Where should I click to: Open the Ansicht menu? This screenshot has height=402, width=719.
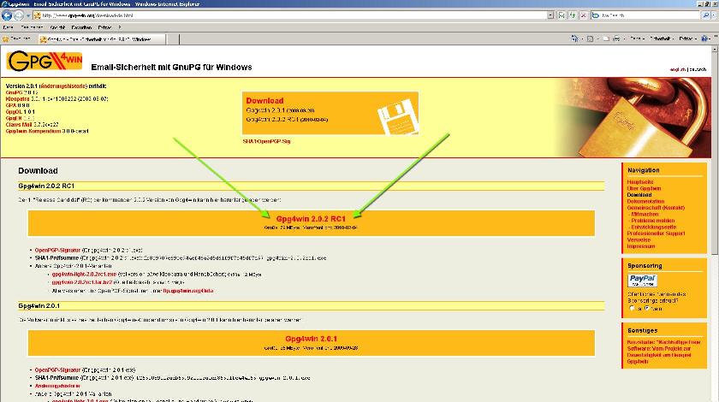[57, 27]
